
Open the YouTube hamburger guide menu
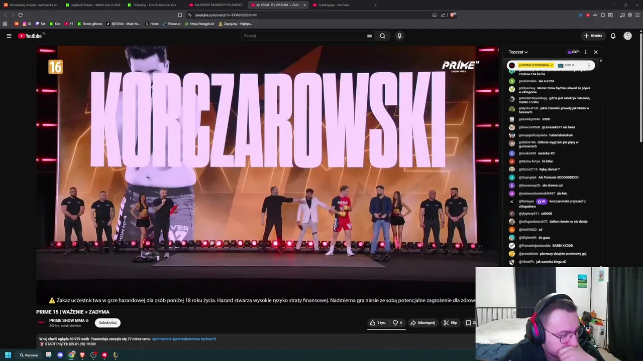click(9, 36)
